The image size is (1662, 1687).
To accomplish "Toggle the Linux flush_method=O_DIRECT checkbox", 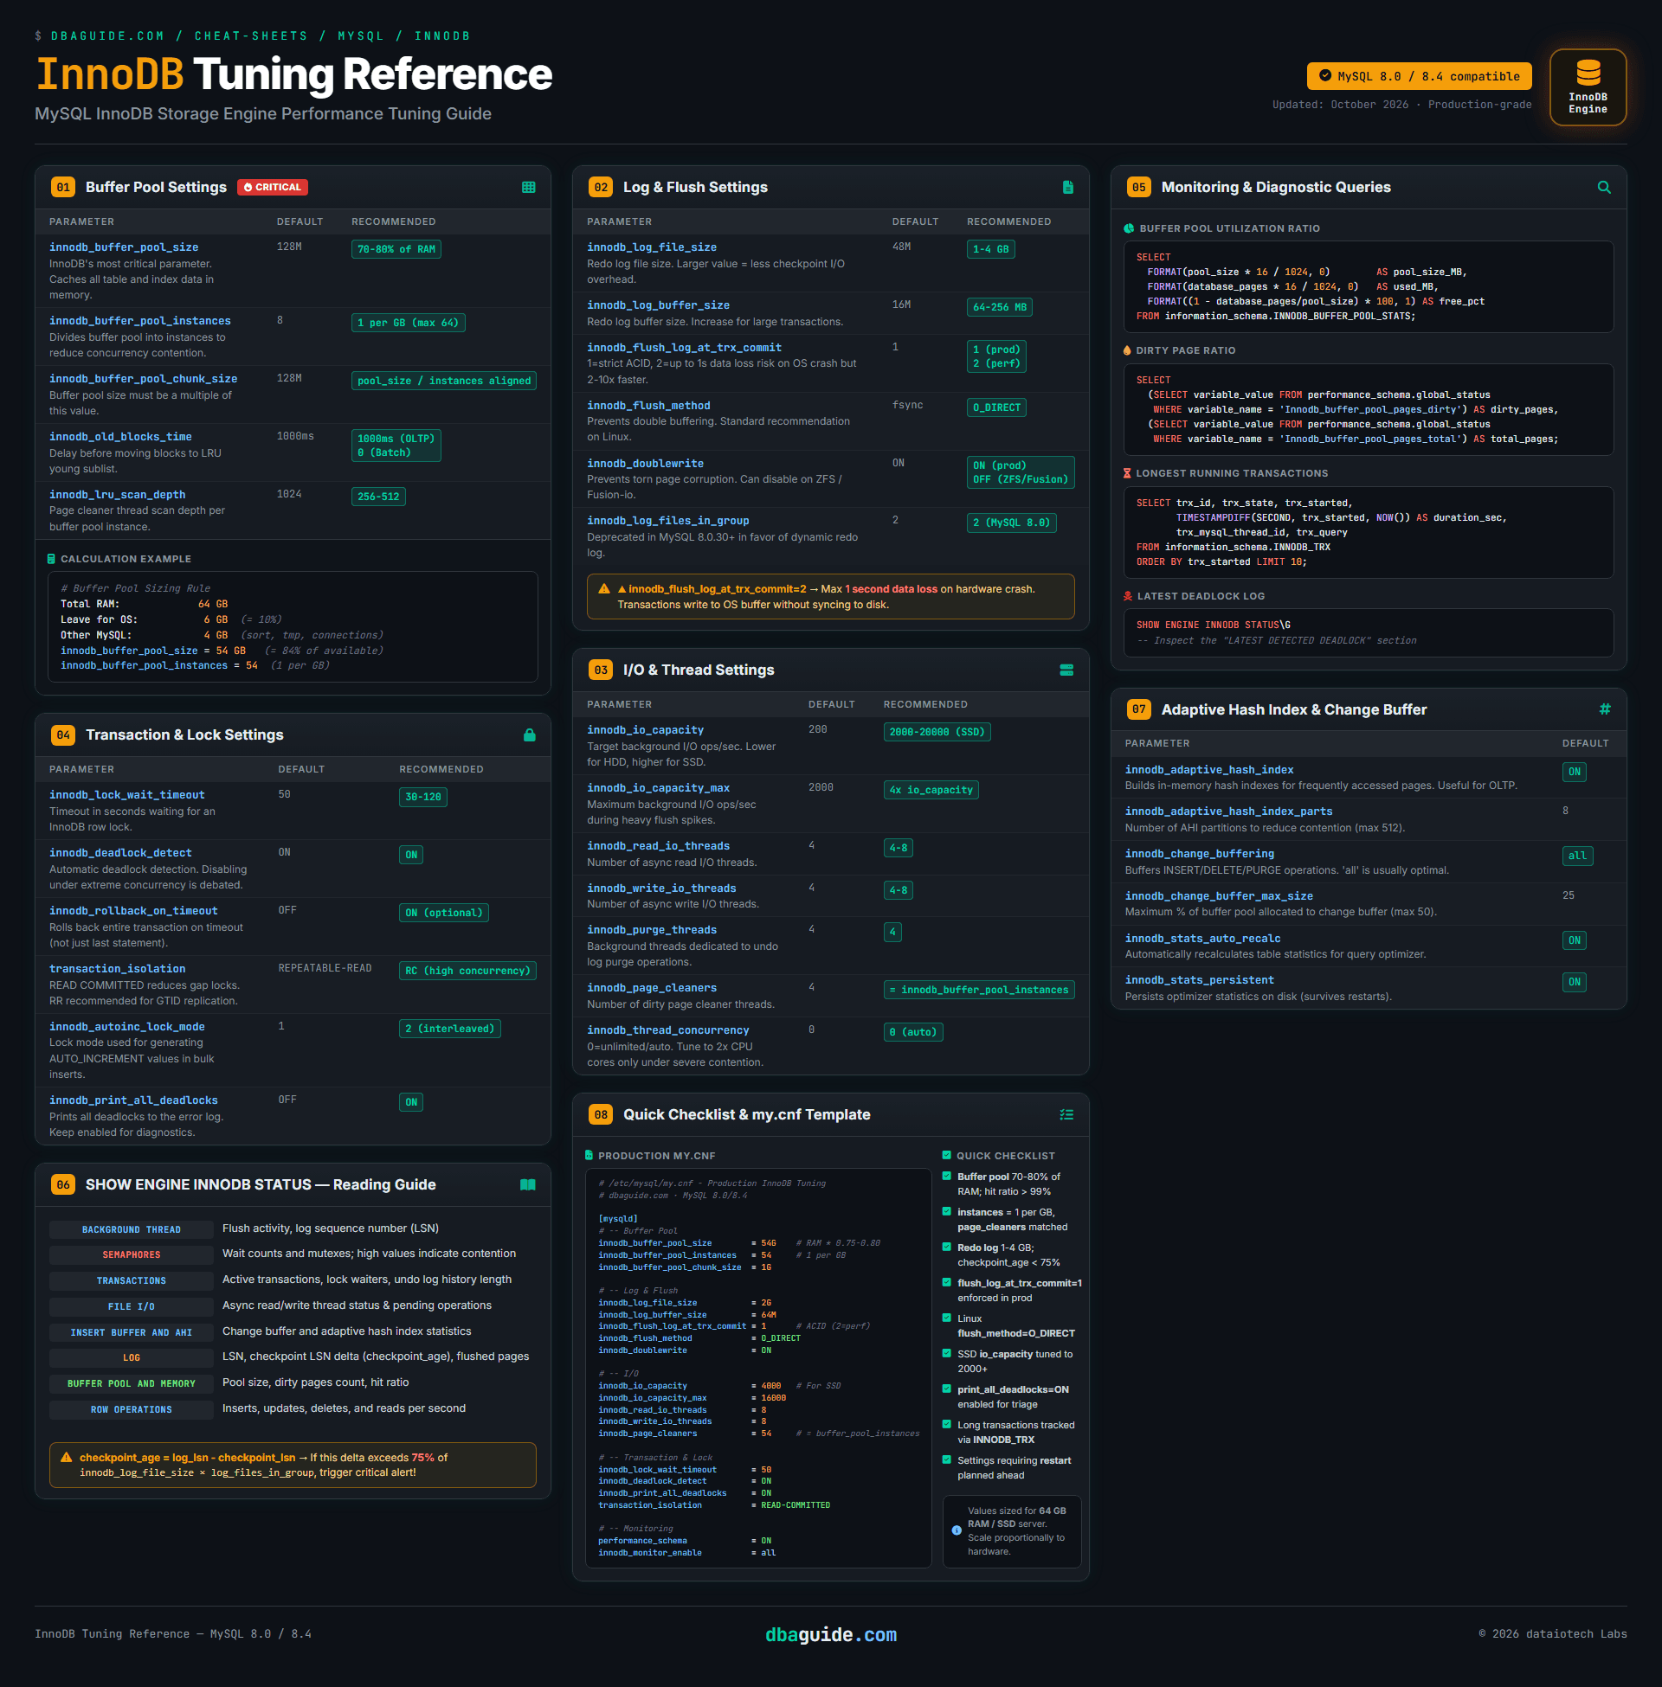I will pos(946,1318).
